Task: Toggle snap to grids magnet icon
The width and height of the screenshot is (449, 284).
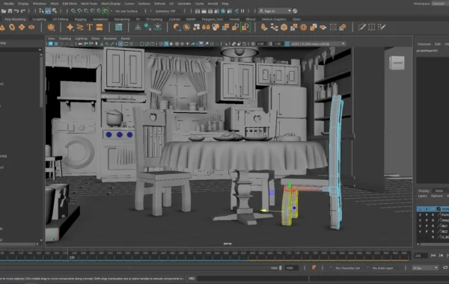Action: [73, 11]
